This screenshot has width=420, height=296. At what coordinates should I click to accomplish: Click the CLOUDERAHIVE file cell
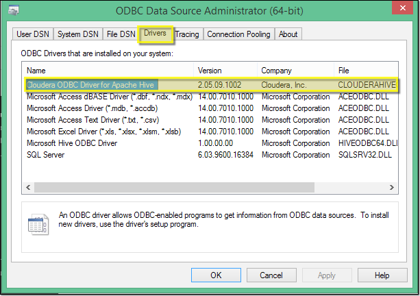(x=367, y=85)
